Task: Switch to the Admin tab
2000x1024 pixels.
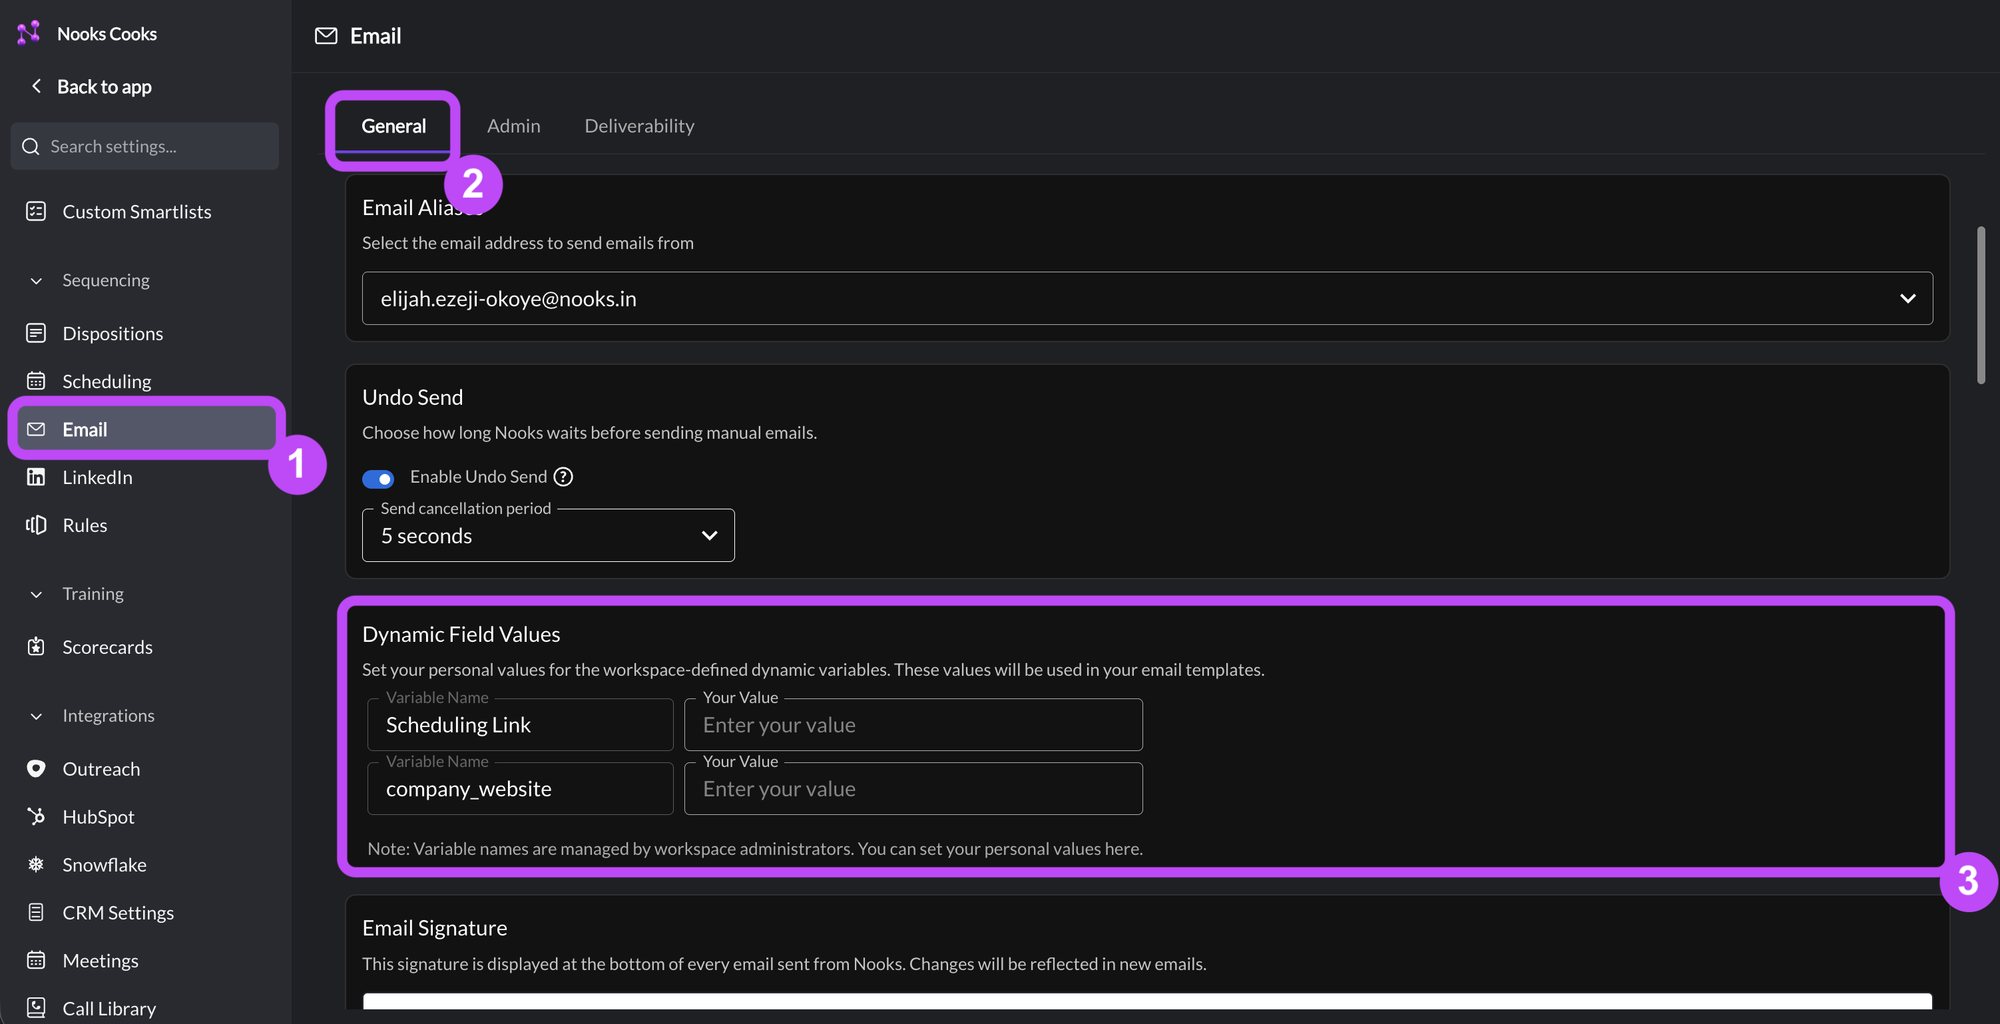Action: (513, 126)
